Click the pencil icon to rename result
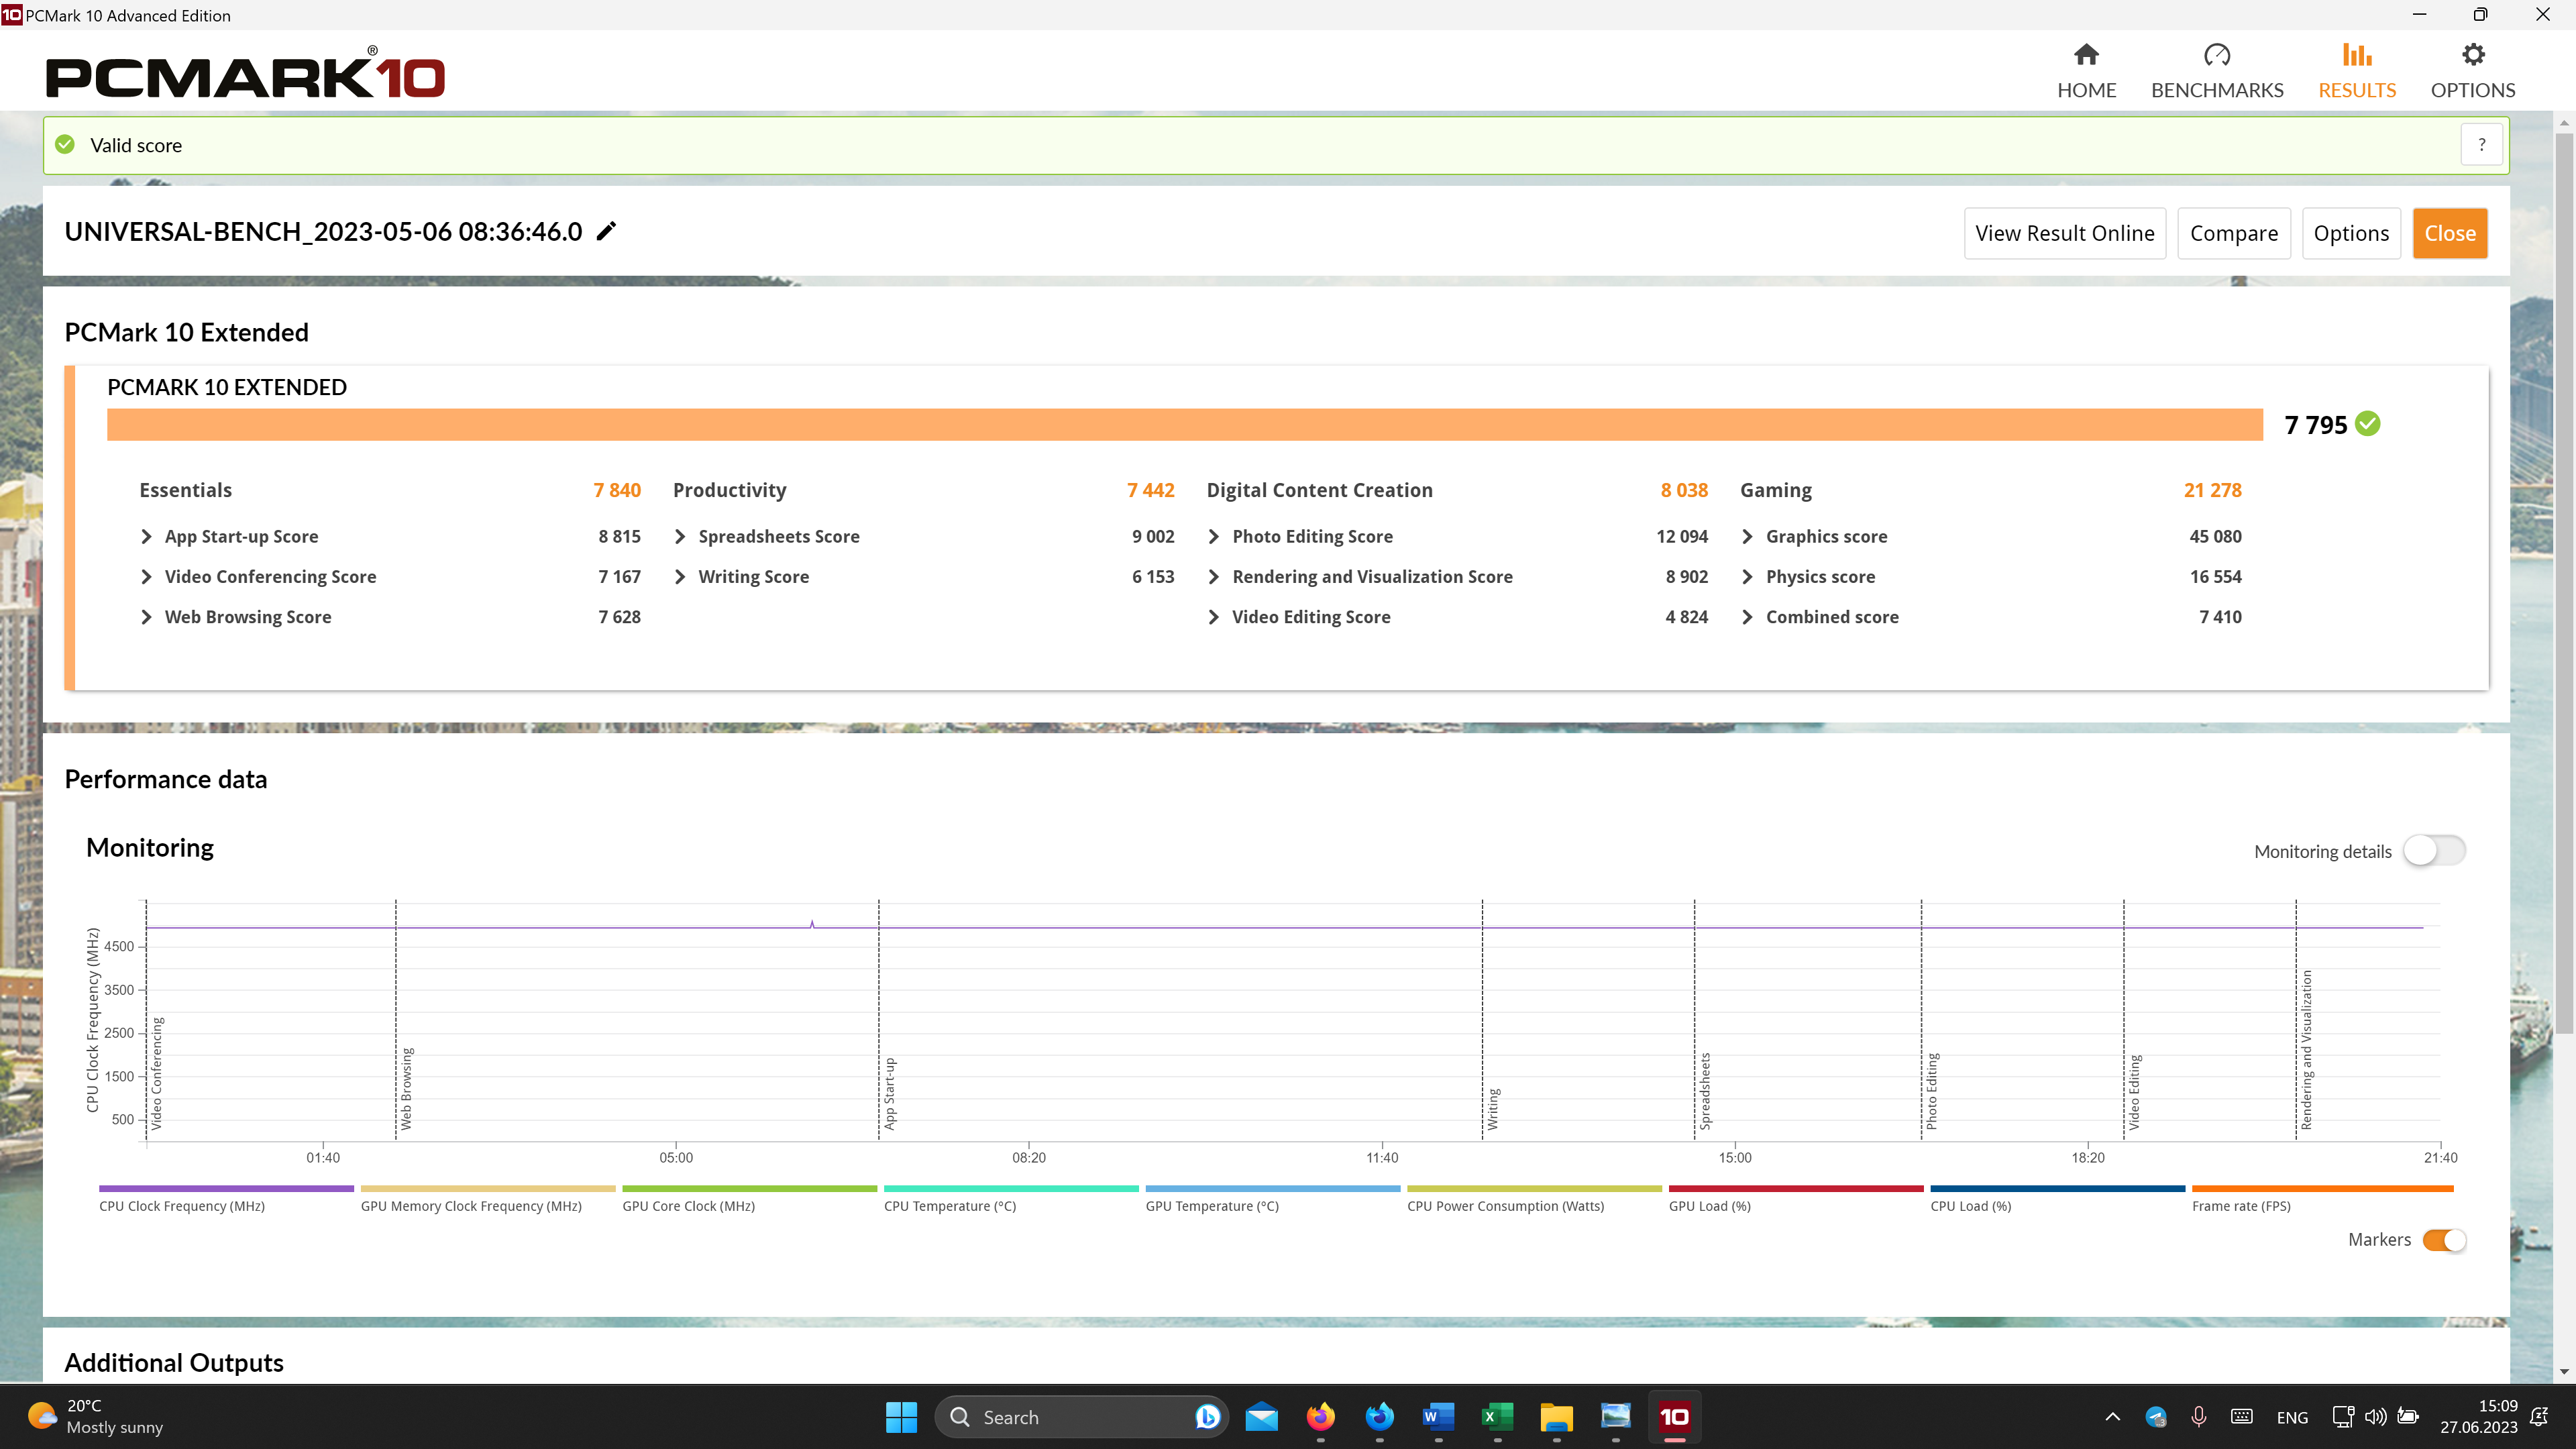2576x1449 pixels. tap(606, 232)
